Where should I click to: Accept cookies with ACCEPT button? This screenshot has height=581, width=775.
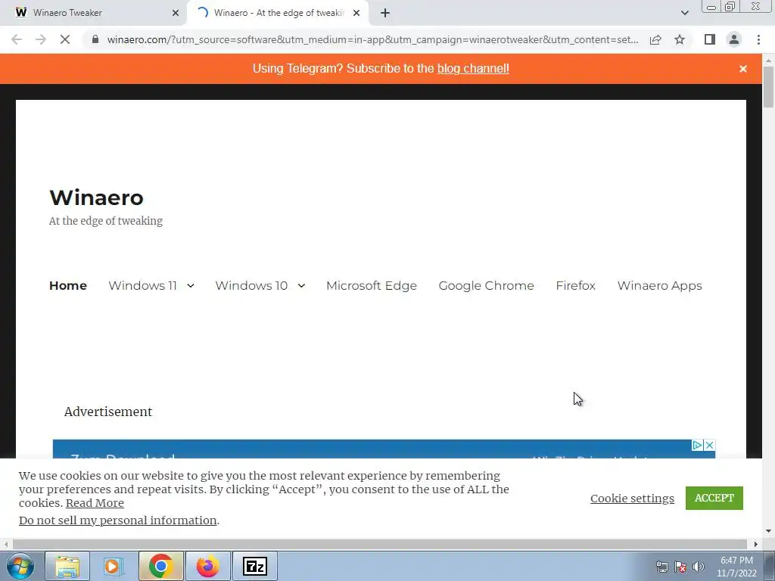click(714, 498)
